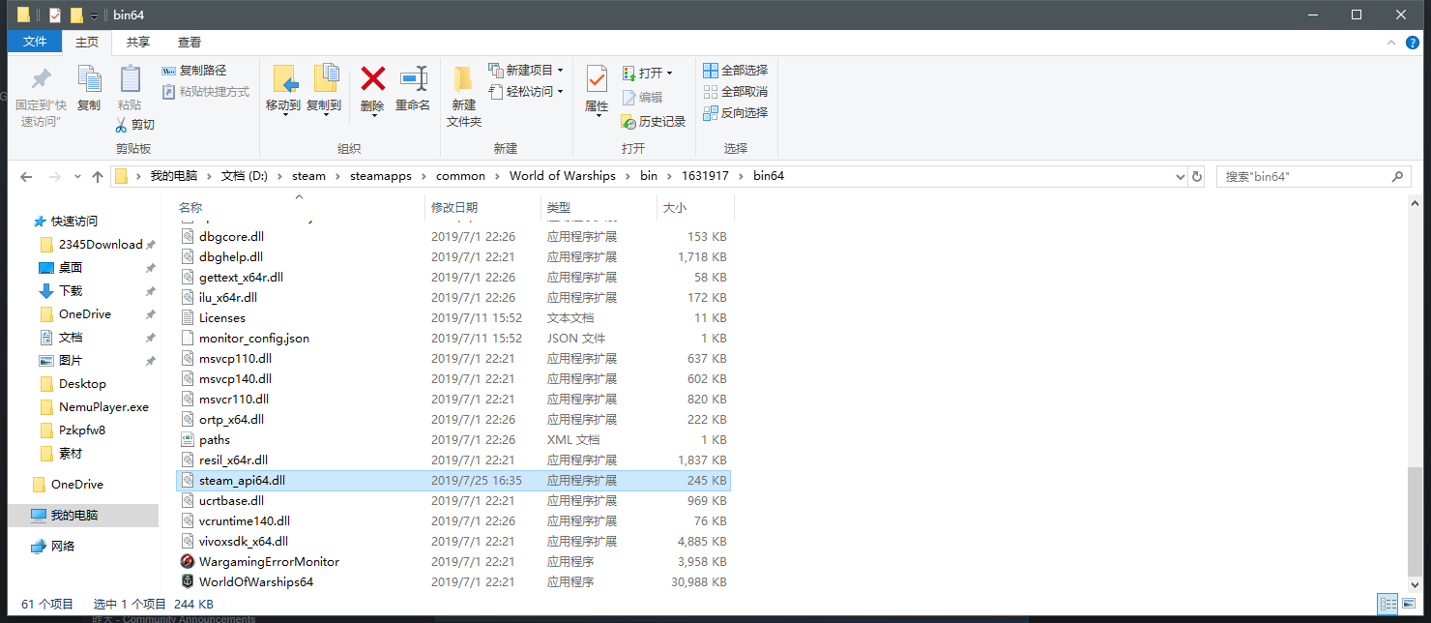Switch to details view in the status bar
The width and height of the screenshot is (1431, 623).
point(1388,604)
